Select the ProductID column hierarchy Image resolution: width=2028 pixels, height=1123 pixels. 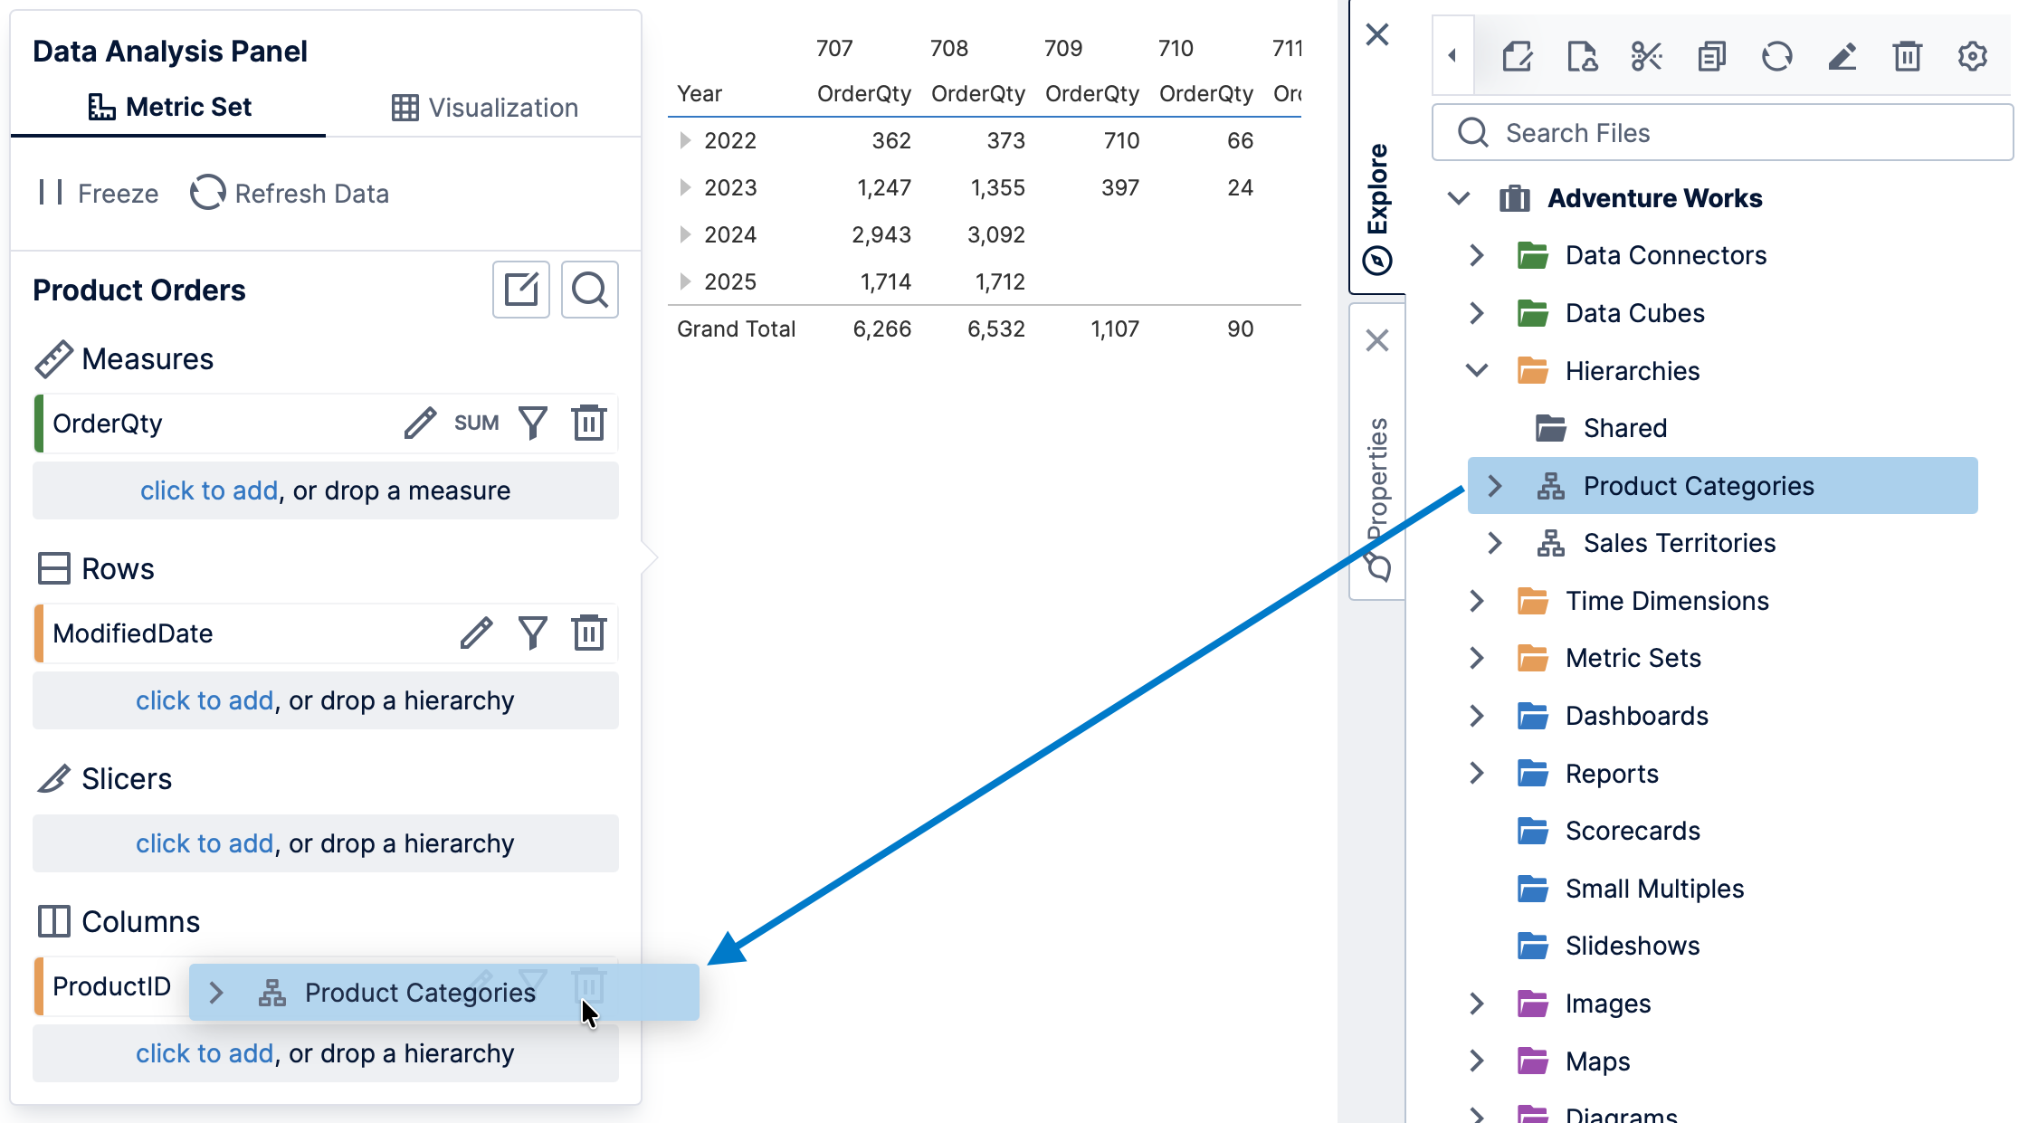(111, 986)
